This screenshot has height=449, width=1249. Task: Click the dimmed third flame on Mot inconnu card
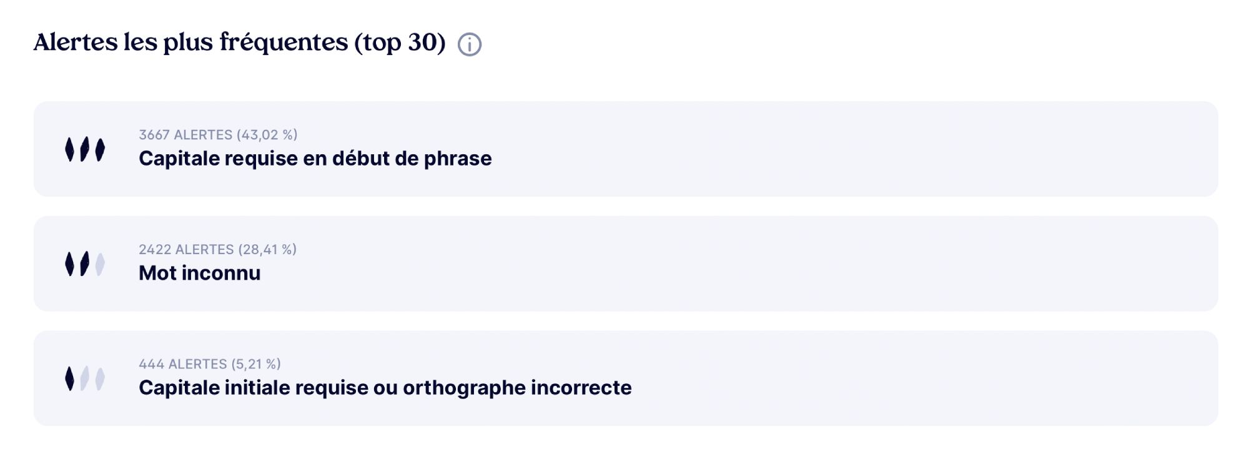tap(100, 265)
